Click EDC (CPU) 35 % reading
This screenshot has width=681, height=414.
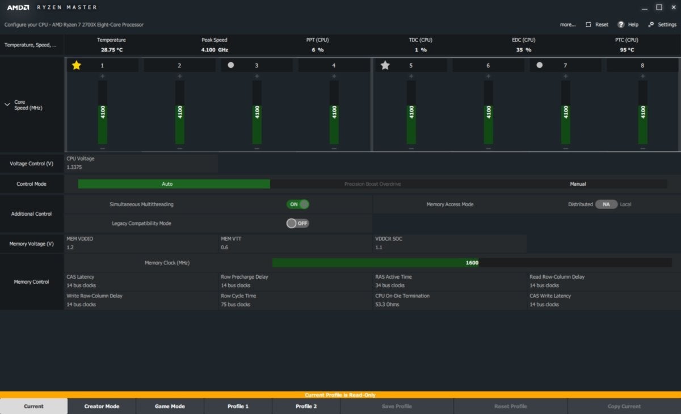click(524, 50)
